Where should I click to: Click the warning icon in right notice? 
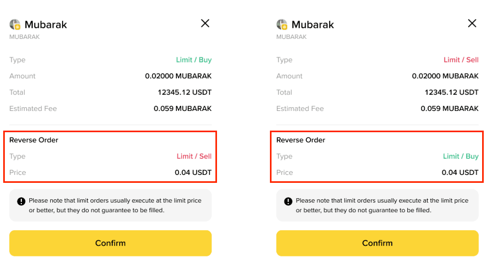coord(288,201)
